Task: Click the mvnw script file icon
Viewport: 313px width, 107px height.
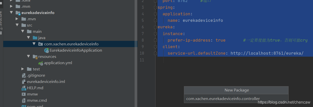Action: (x=24, y=94)
